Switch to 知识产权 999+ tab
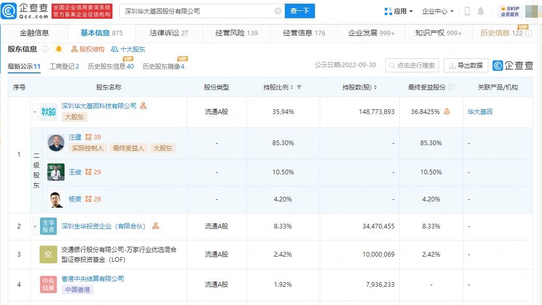 click(x=438, y=33)
